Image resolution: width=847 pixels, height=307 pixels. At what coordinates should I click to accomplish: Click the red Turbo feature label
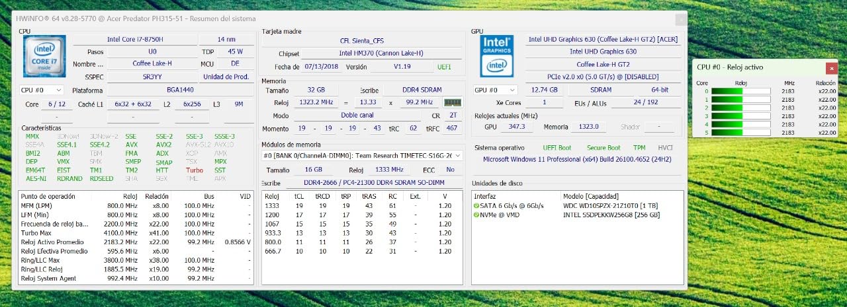tap(195, 170)
